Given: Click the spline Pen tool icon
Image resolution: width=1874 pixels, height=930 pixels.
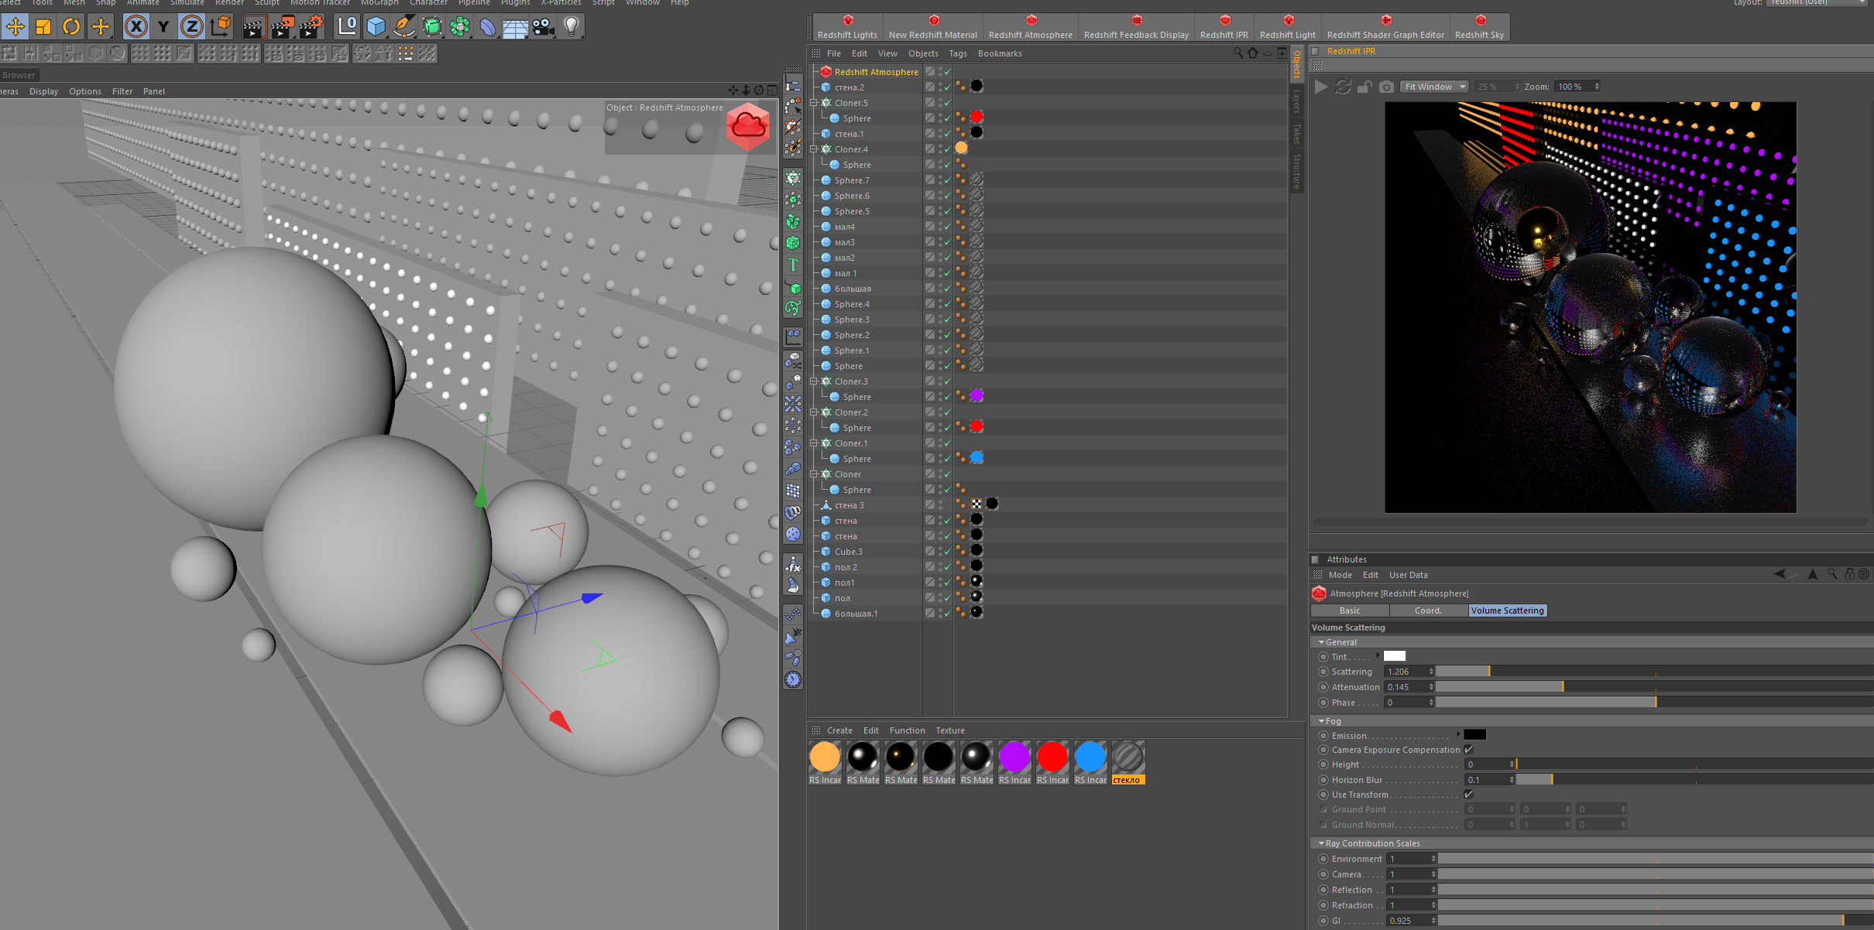Looking at the screenshot, I should tap(404, 27).
